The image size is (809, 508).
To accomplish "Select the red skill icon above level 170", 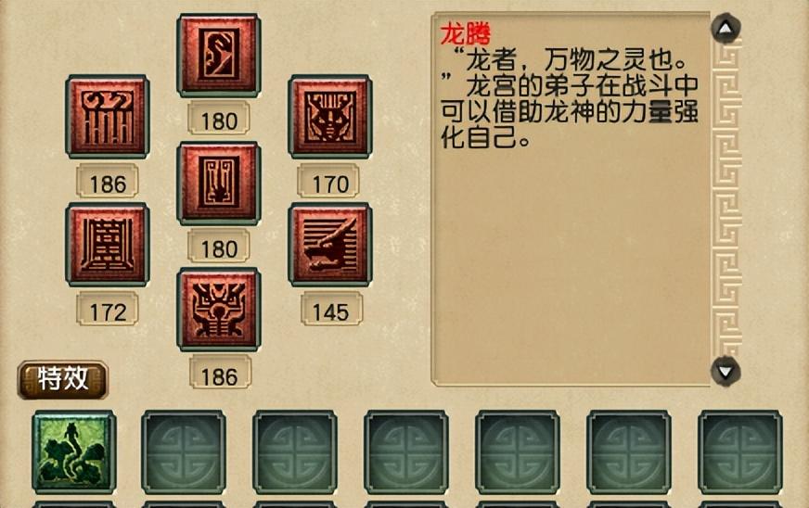I will [x=330, y=117].
